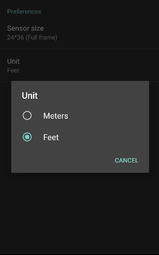Choose the Meters text label
This screenshot has height=255, width=159.
point(56,116)
